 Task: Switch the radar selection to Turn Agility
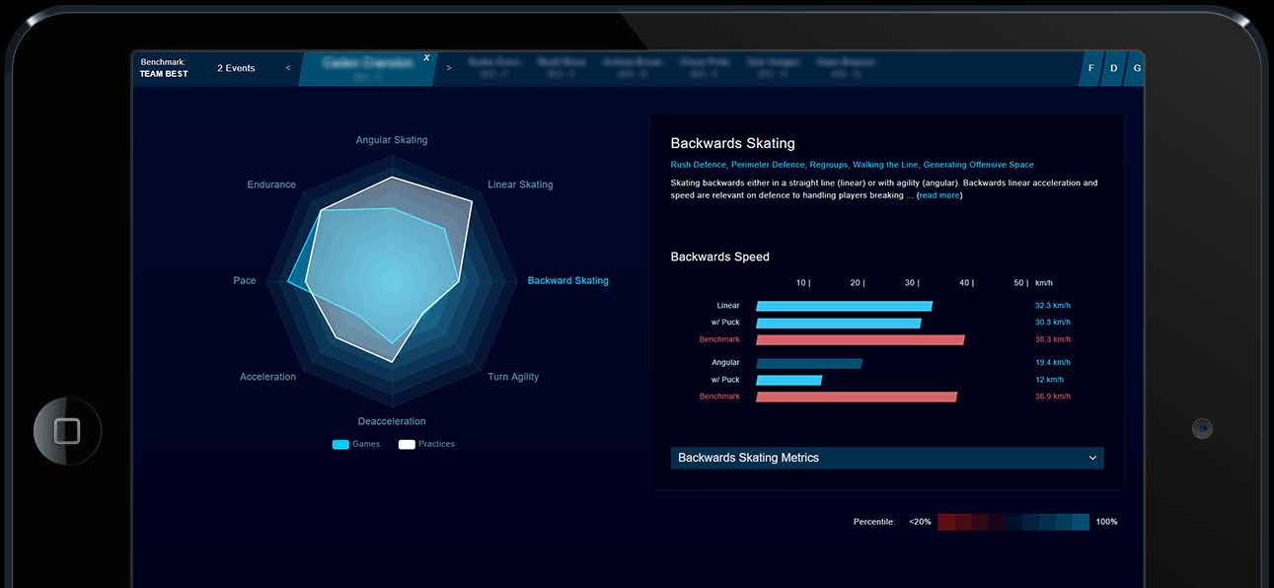pos(512,376)
